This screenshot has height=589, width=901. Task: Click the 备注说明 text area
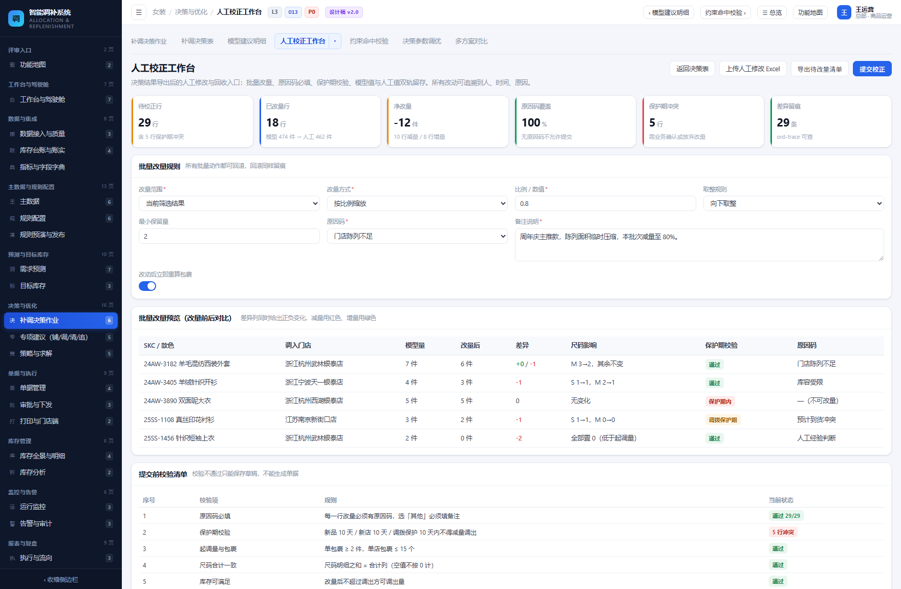pyautogui.click(x=699, y=245)
